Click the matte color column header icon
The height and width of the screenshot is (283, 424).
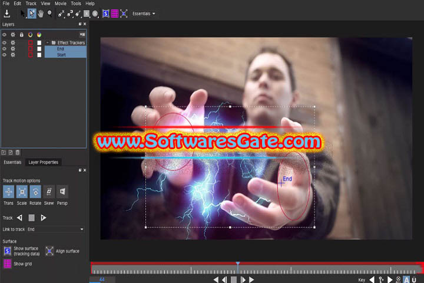(39, 35)
